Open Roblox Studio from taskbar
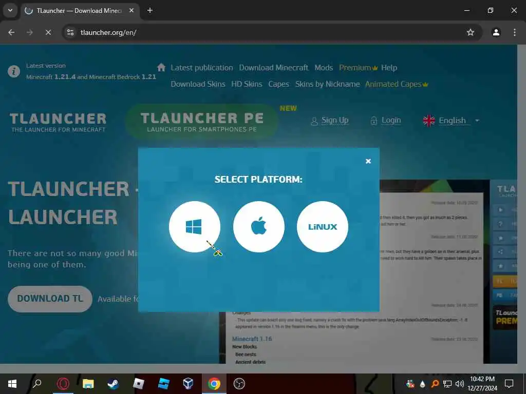The width and height of the screenshot is (526, 394). pyautogui.click(x=164, y=384)
